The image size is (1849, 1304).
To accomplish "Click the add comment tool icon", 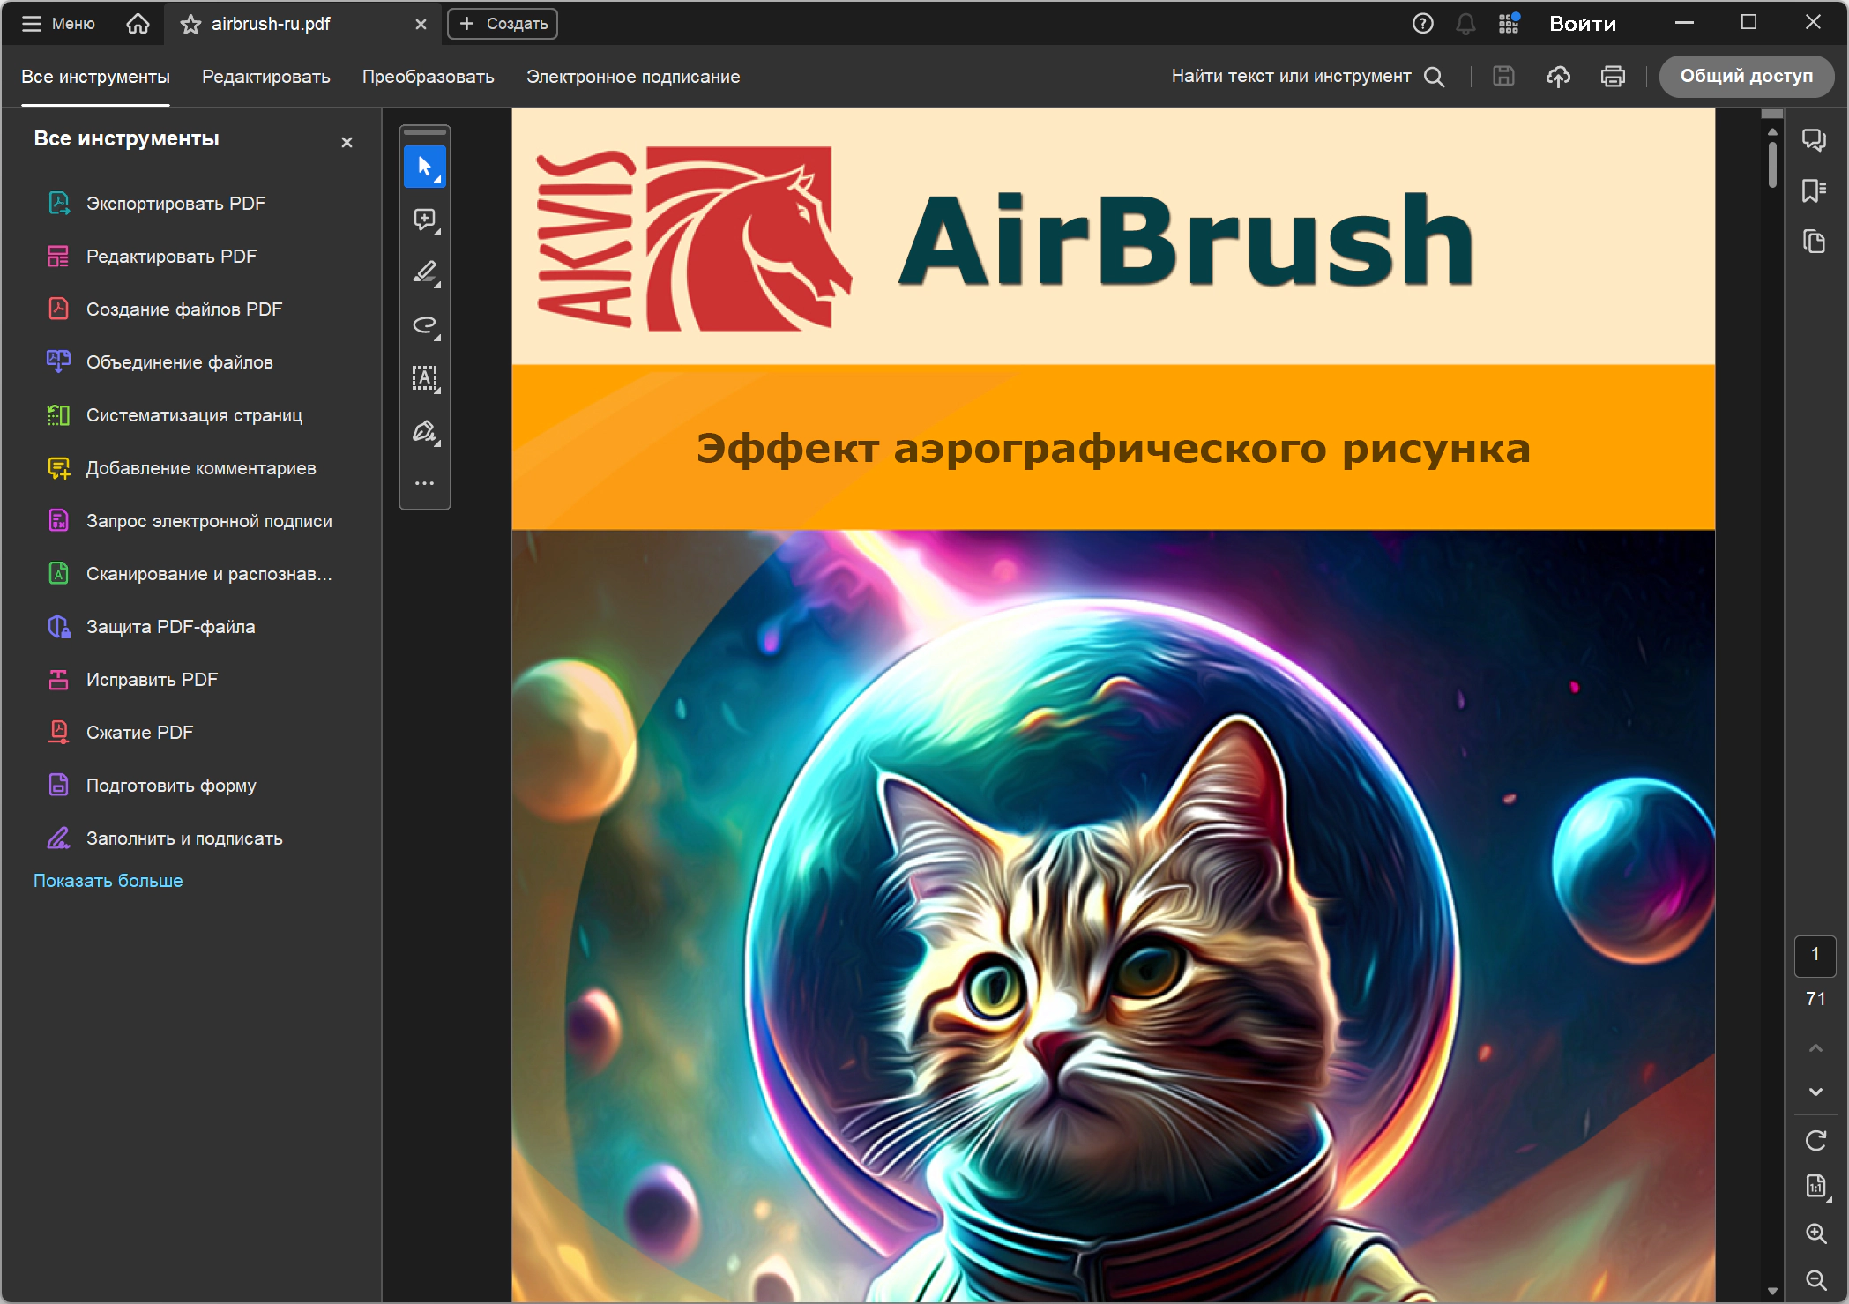I will click(x=424, y=220).
